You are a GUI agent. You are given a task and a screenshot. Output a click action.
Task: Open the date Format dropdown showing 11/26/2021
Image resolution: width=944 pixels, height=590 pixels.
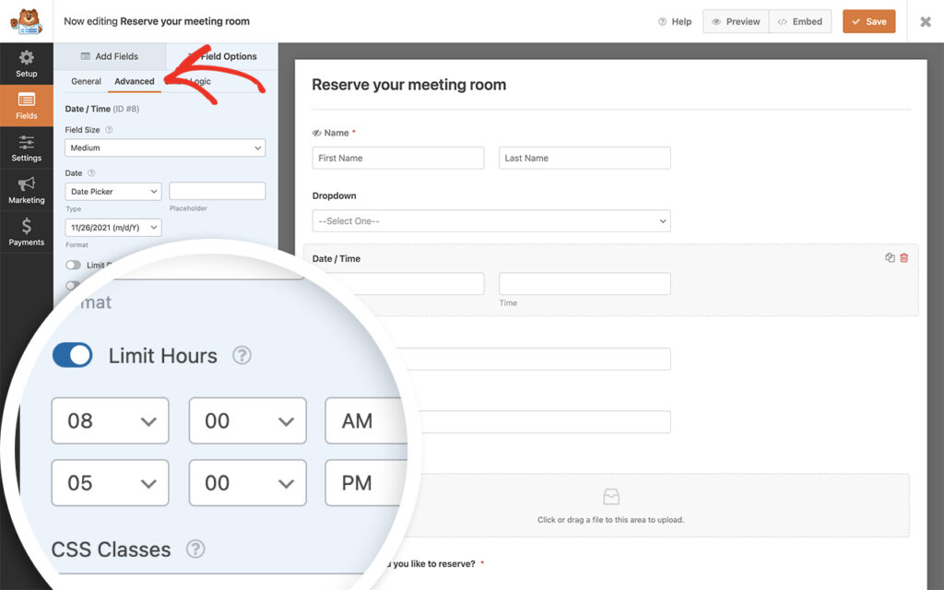pyautogui.click(x=112, y=227)
